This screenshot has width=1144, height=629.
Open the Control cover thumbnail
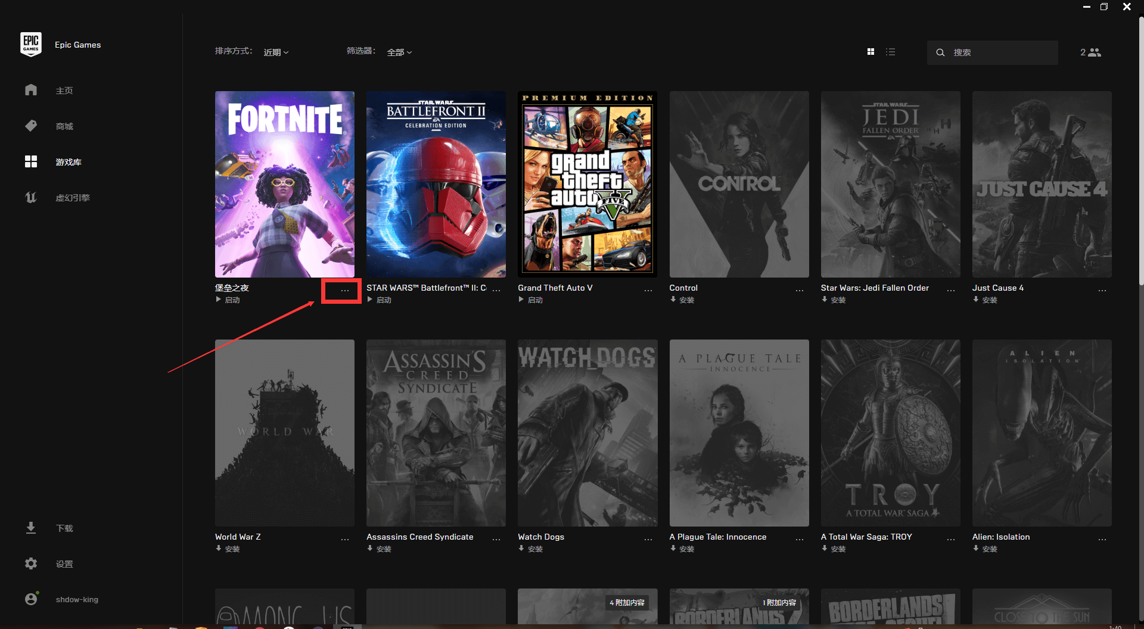point(739,184)
